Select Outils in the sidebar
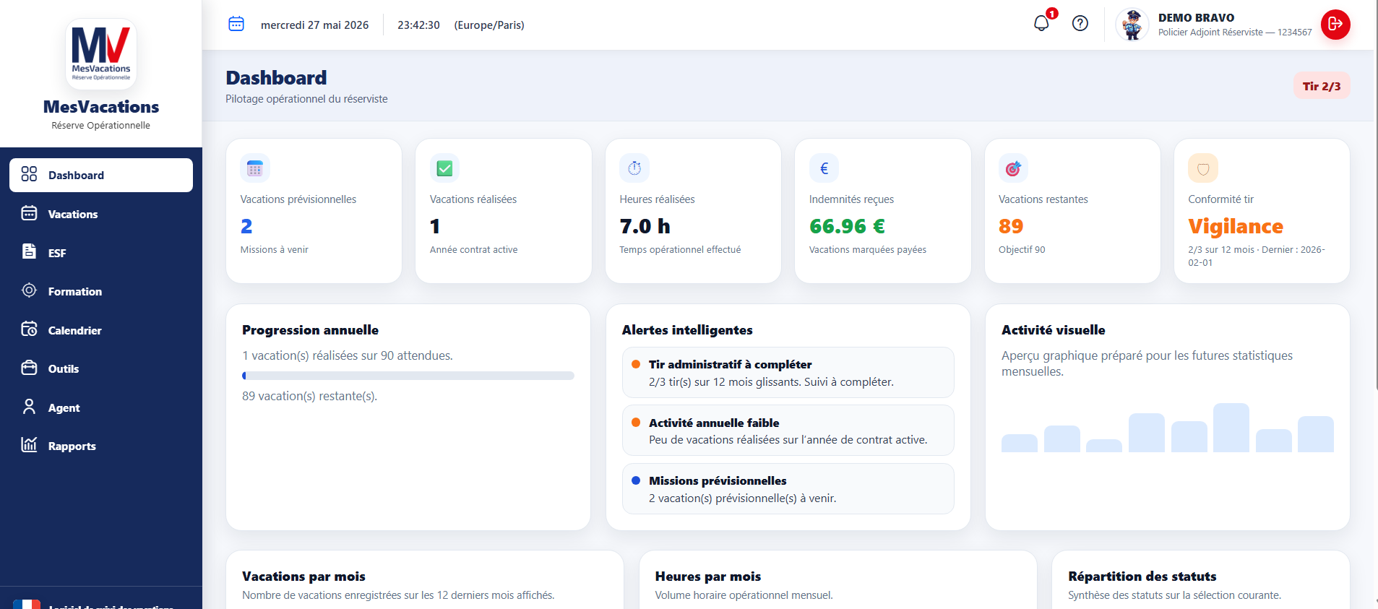Image resolution: width=1378 pixels, height=609 pixels. 101,368
